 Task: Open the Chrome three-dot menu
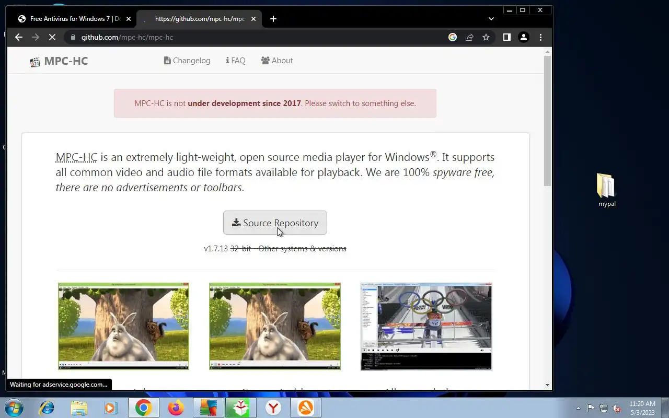coord(540,37)
